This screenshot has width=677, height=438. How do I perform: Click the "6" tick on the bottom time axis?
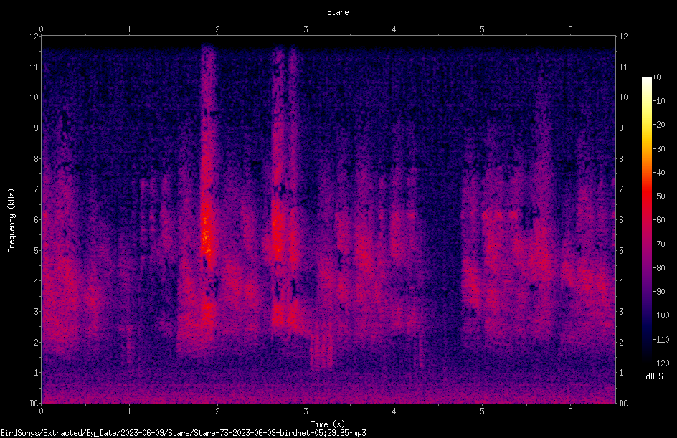pos(570,411)
